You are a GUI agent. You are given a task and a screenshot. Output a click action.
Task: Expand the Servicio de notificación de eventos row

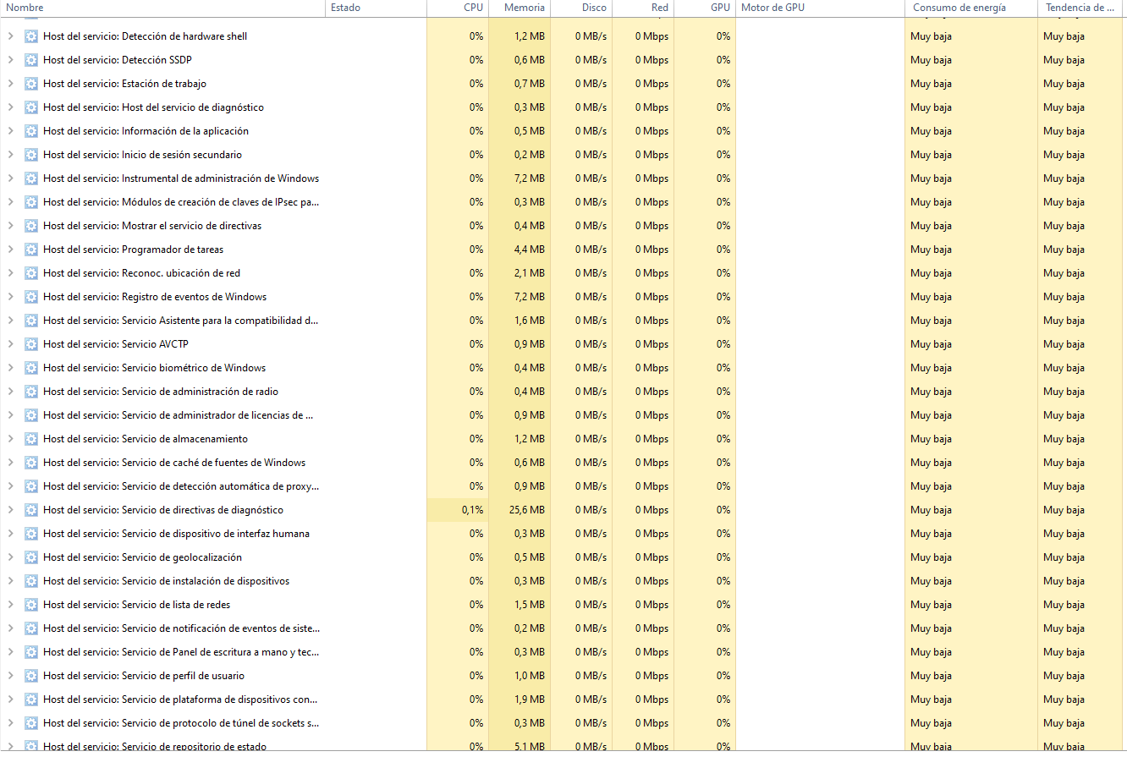pos(10,628)
